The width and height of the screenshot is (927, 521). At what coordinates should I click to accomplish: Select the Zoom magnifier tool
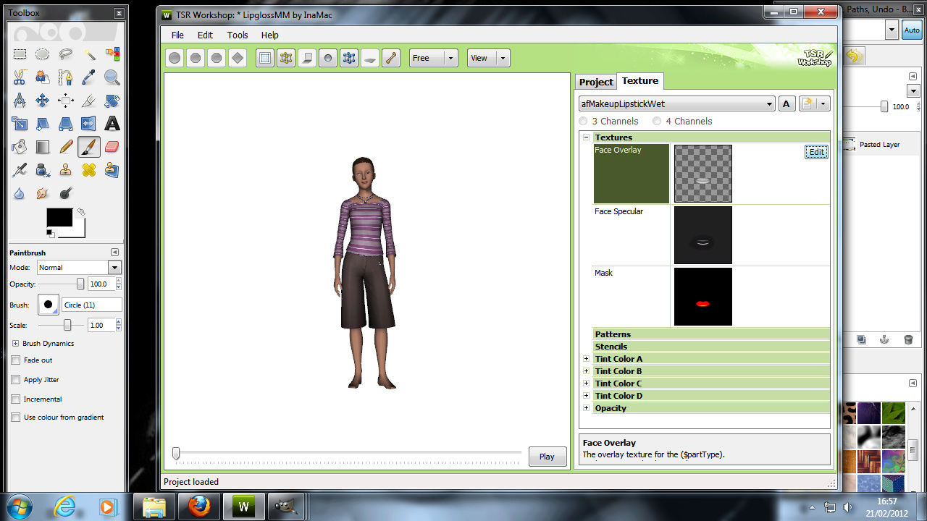point(112,77)
